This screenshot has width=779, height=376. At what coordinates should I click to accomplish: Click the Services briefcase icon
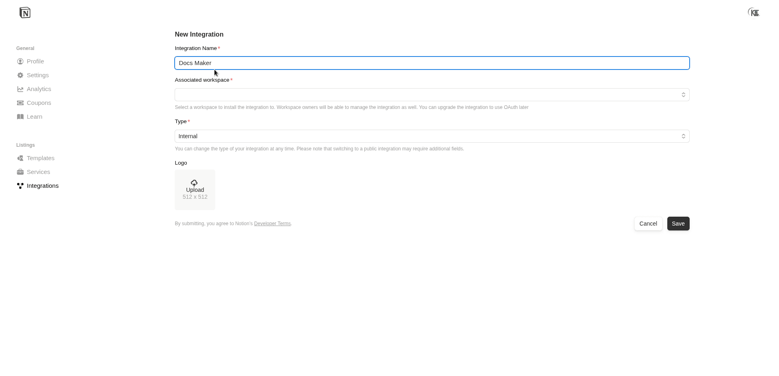(20, 172)
